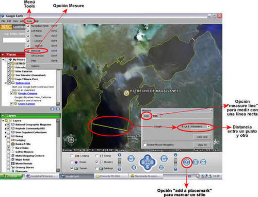
Task: Open the Tools menu
Action: click(29, 21)
